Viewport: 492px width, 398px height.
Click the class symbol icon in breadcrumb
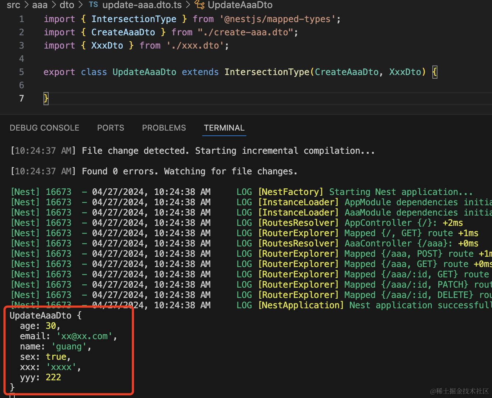200,5
